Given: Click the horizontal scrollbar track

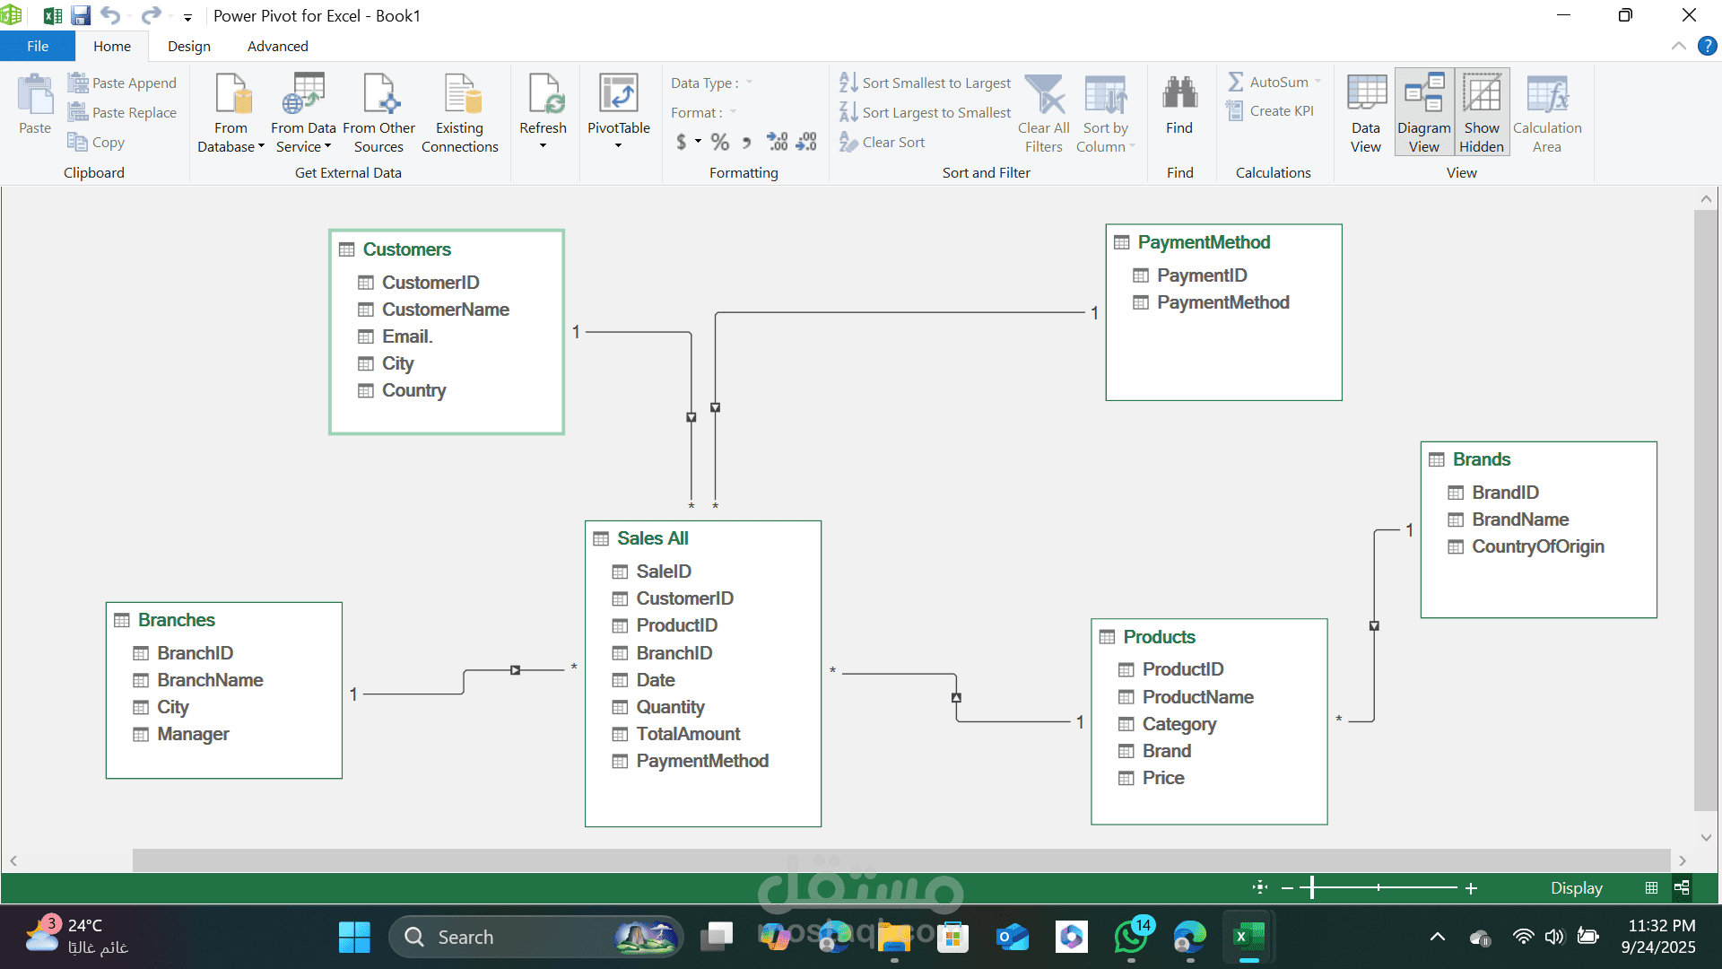Looking at the screenshot, I should tap(901, 860).
